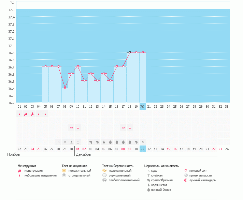Click the small discharge drop on cycle day 05
The image size is (243, 200).
pyautogui.click(x=45, y=114)
